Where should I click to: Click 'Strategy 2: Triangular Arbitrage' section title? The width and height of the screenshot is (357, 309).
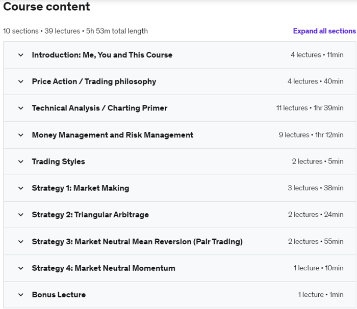click(90, 215)
